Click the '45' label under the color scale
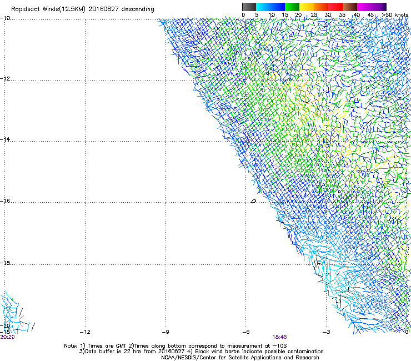The image size is (411, 361). click(370, 15)
